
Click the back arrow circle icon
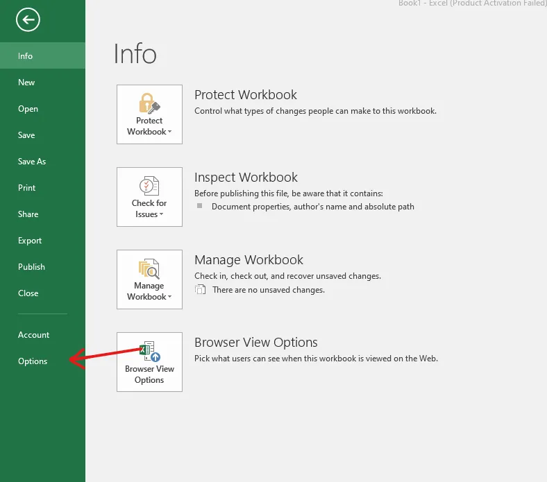(x=28, y=19)
